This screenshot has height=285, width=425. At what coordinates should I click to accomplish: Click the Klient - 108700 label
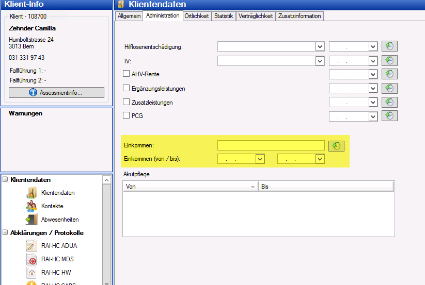(x=28, y=16)
